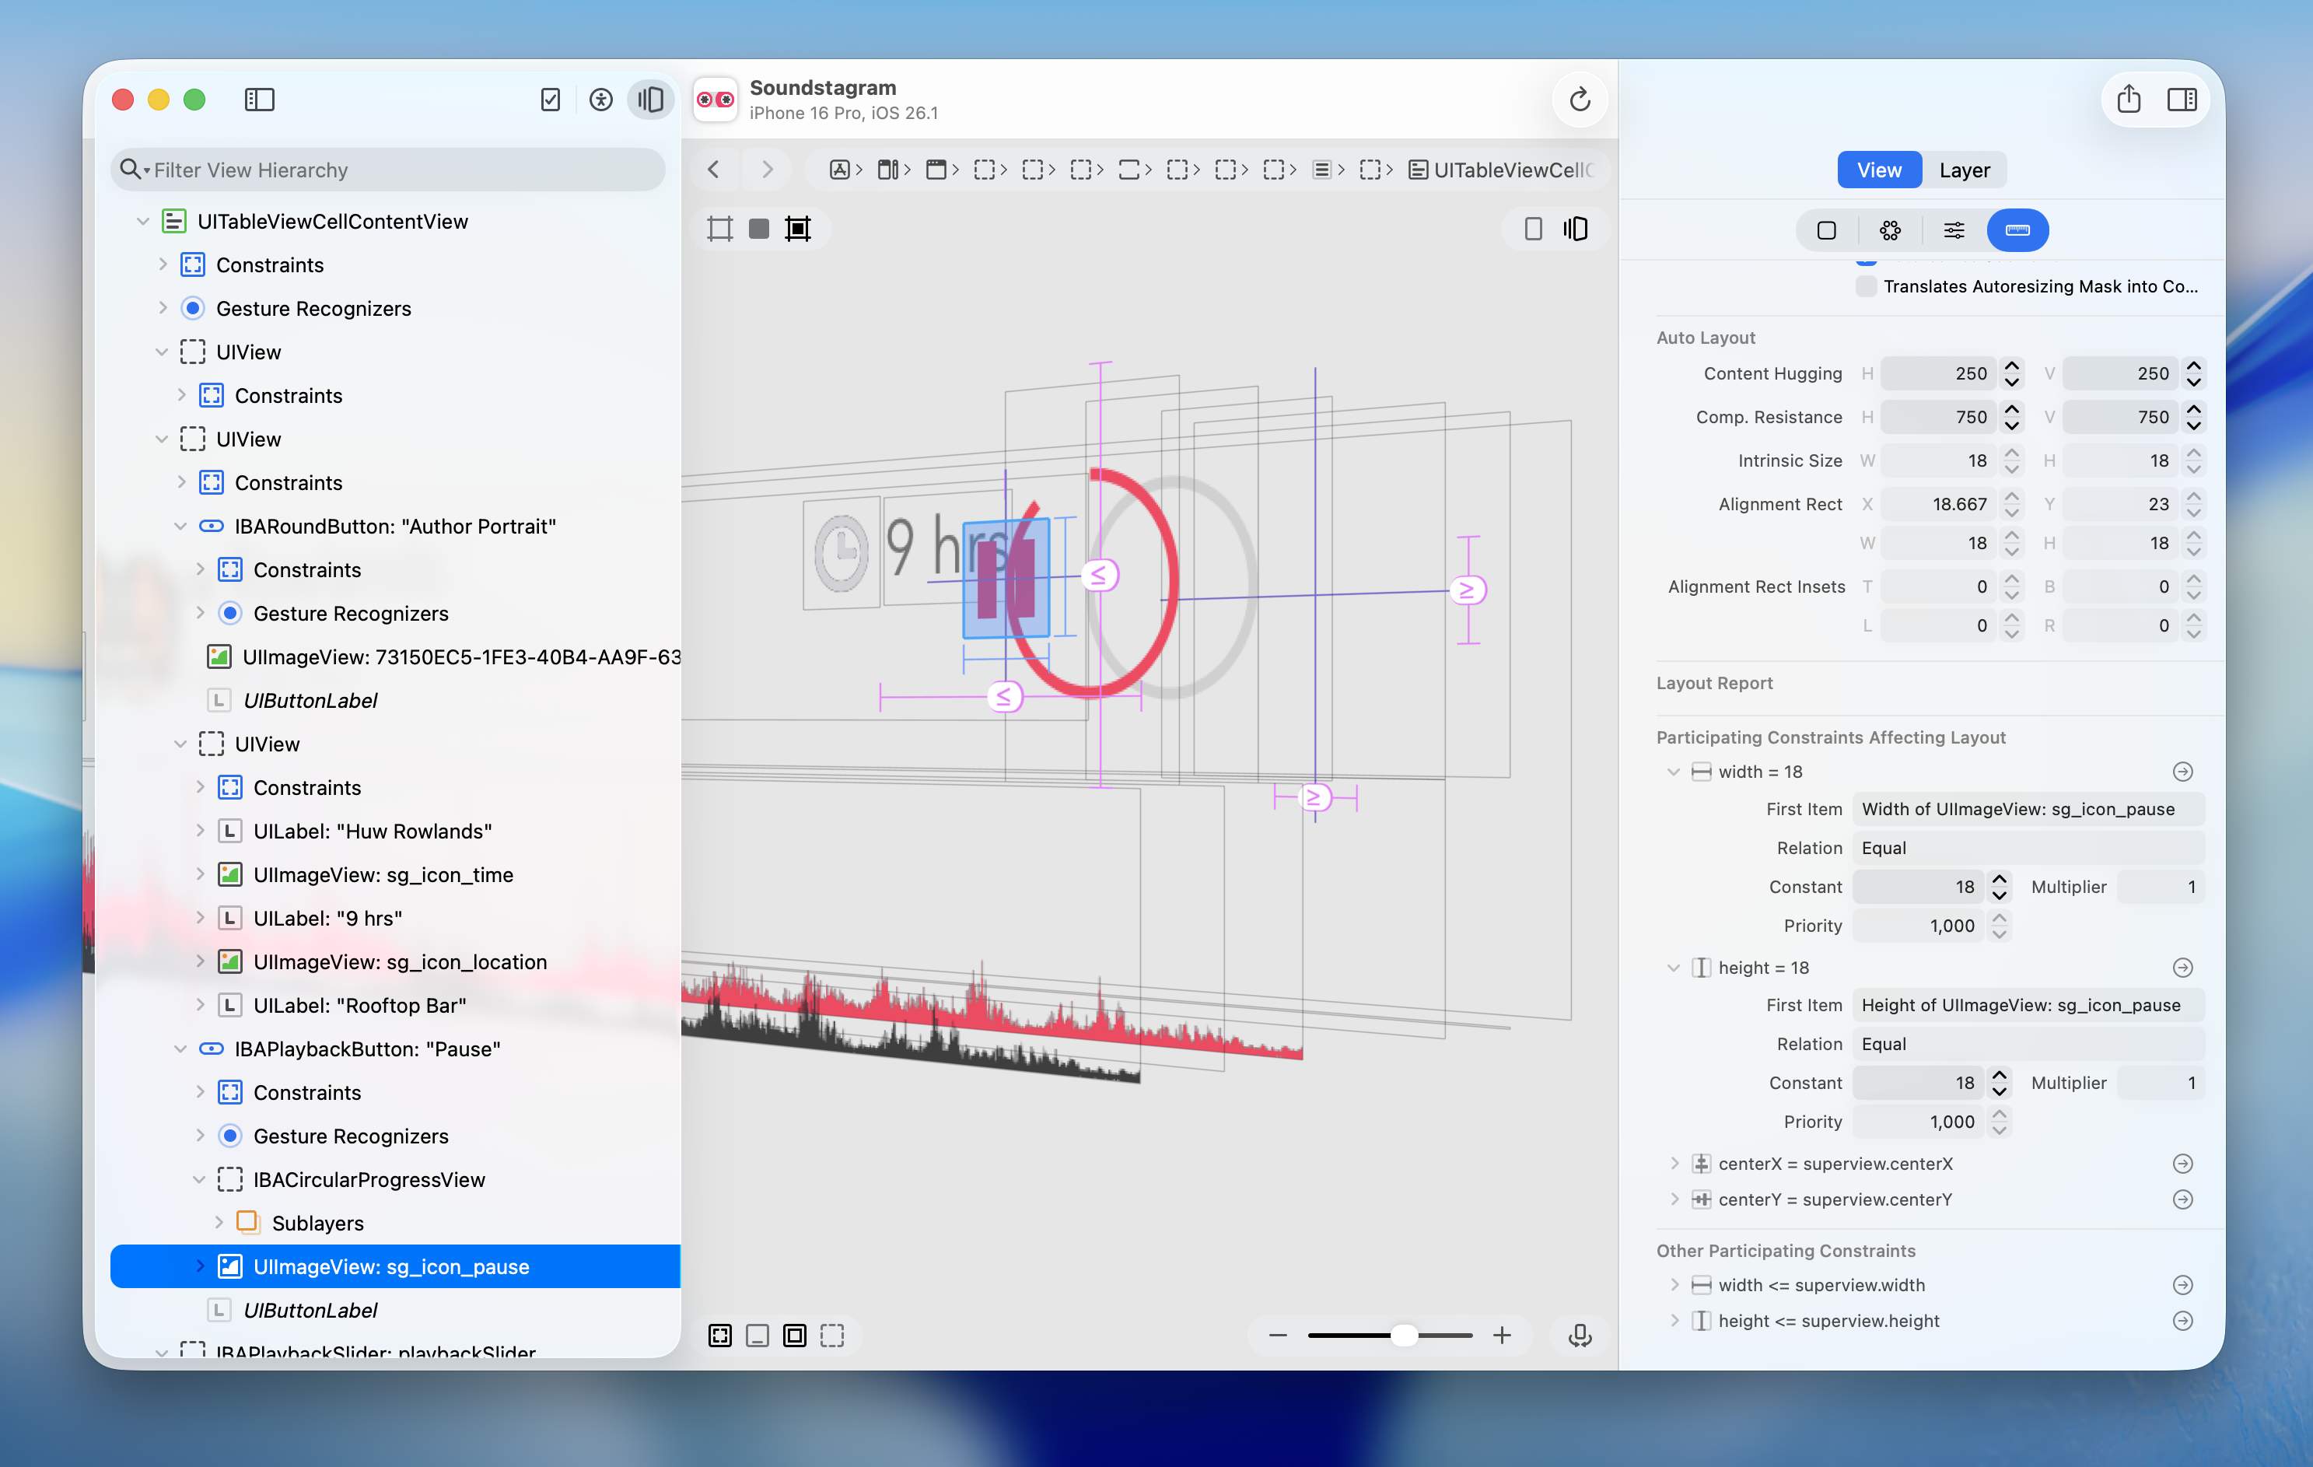
Task: Collapse the width = 18 constraint disclosure
Action: click(x=1673, y=772)
